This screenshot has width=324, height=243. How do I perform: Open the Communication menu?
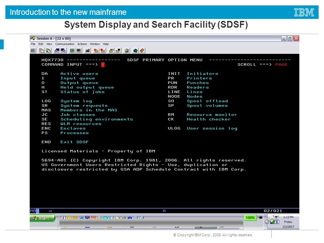65,44
